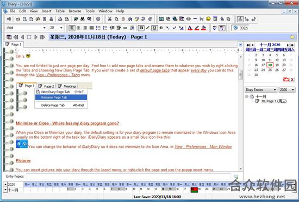The height and width of the screenshot is (202, 299).
Task: Toggle Bold formatting button
Action: pyautogui.click(x=141, y=28)
